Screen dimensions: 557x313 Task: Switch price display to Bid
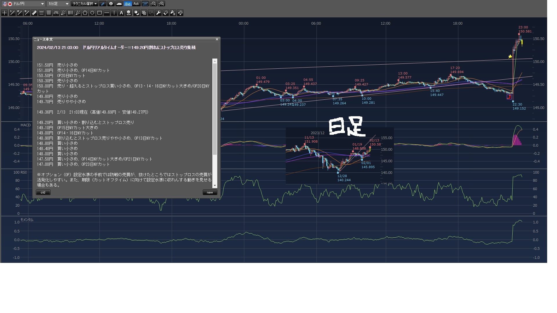tap(128, 4)
